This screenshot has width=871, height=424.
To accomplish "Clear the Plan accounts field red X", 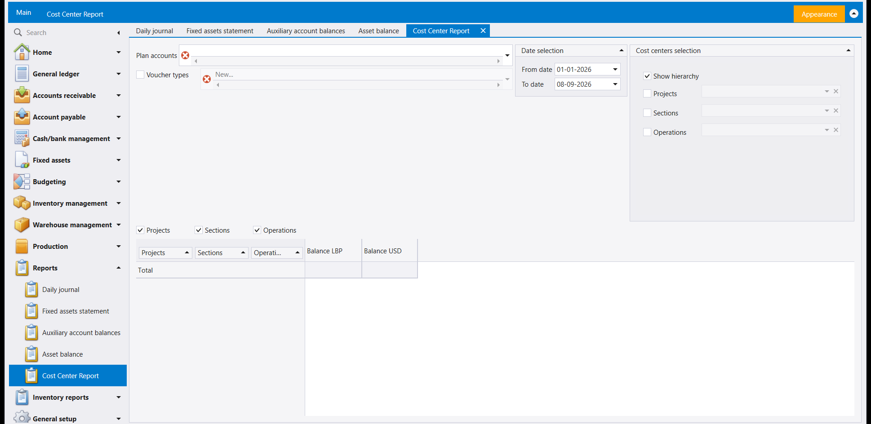I will pos(185,55).
